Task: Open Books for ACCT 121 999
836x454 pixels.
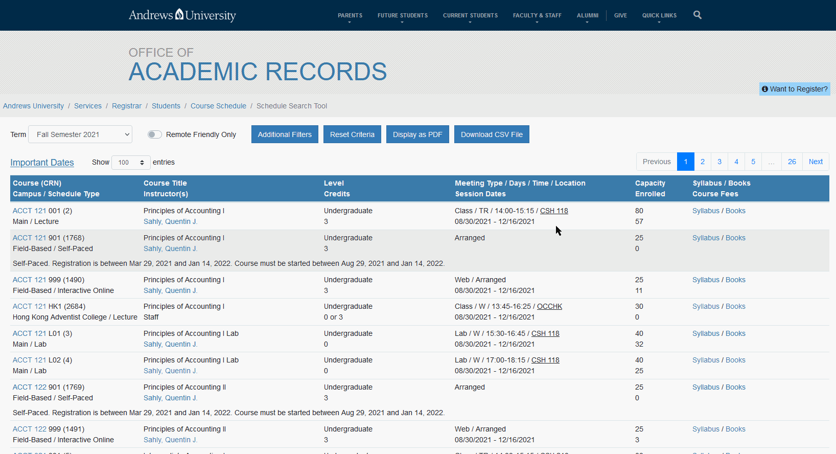Action: 735,280
